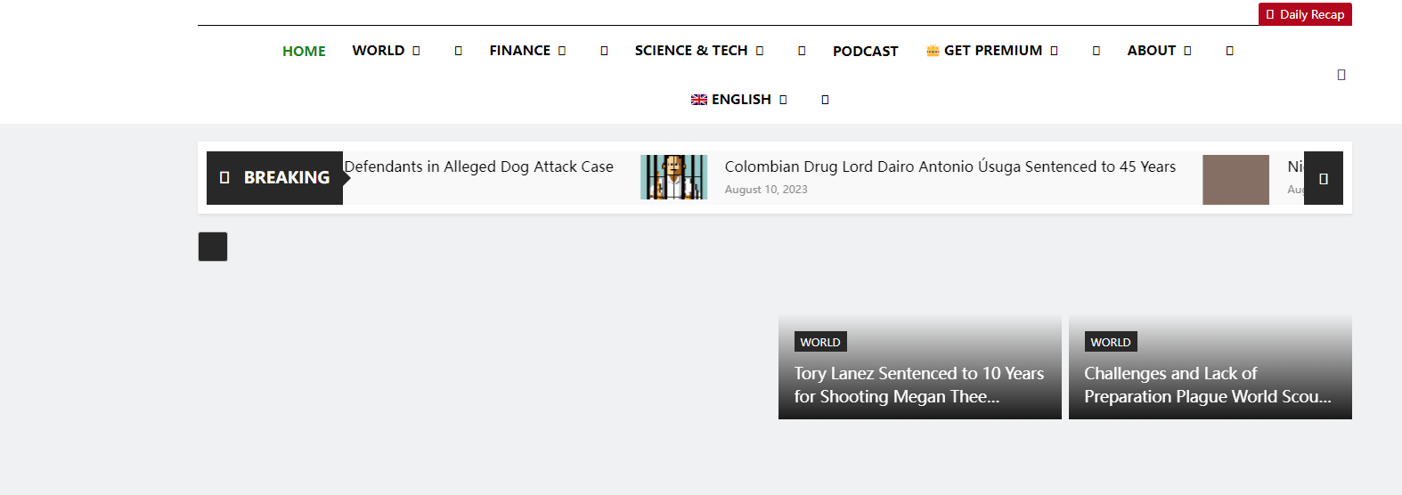
Task: Click the dark arrow button at the ticker's right end
Action: click(1323, 178)
